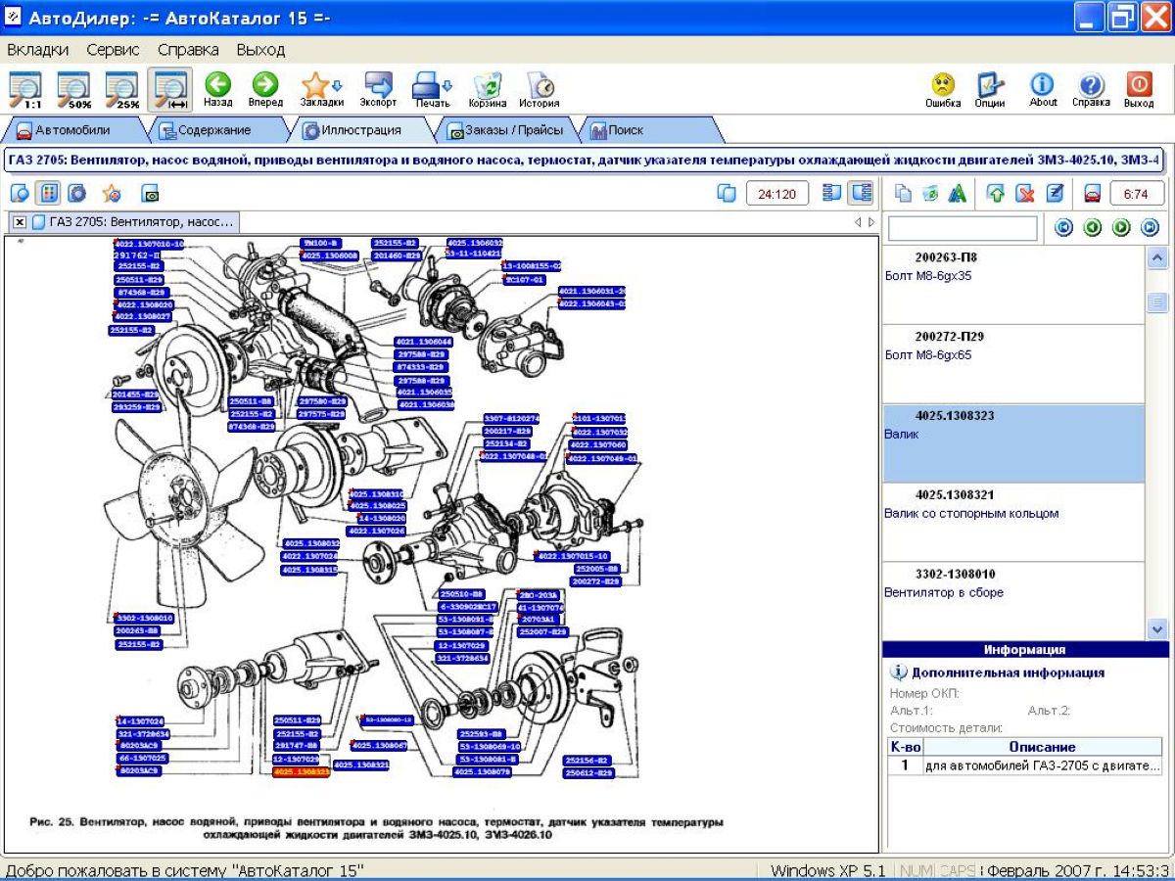Click the Описание cell for ГАЗ-2705 vehicles
The height and width of the screenshot is (881, 1175).
pyautogui.click(x=1043, y=766)
